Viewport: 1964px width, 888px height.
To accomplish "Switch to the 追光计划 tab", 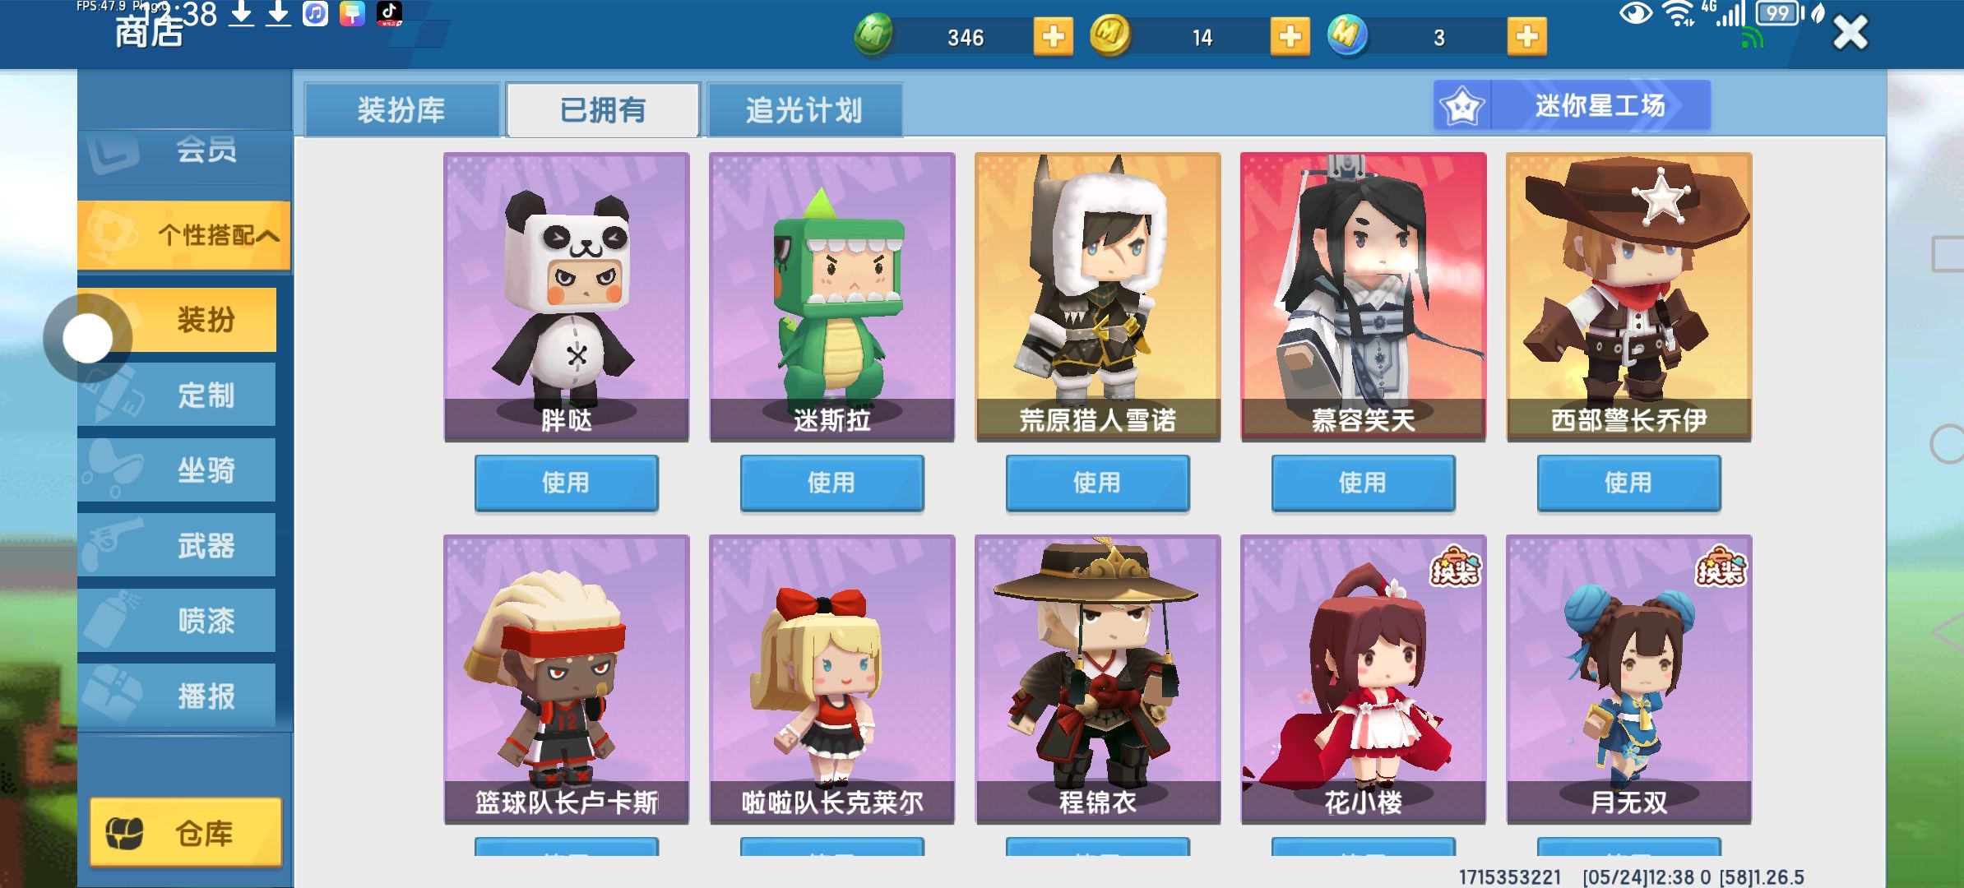I will [x=804, y=109].
